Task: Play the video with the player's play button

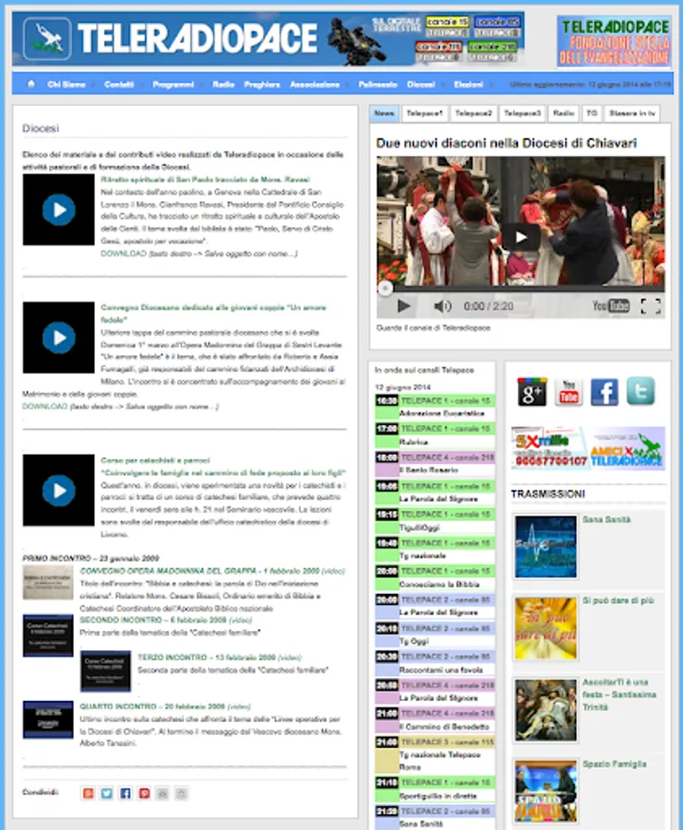Action: tap(403, 306)
